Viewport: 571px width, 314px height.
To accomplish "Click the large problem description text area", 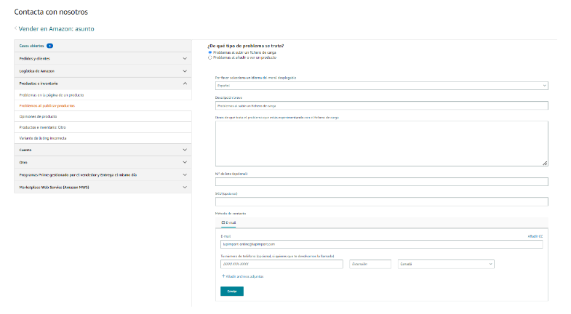I will click(x=381, y=143).
